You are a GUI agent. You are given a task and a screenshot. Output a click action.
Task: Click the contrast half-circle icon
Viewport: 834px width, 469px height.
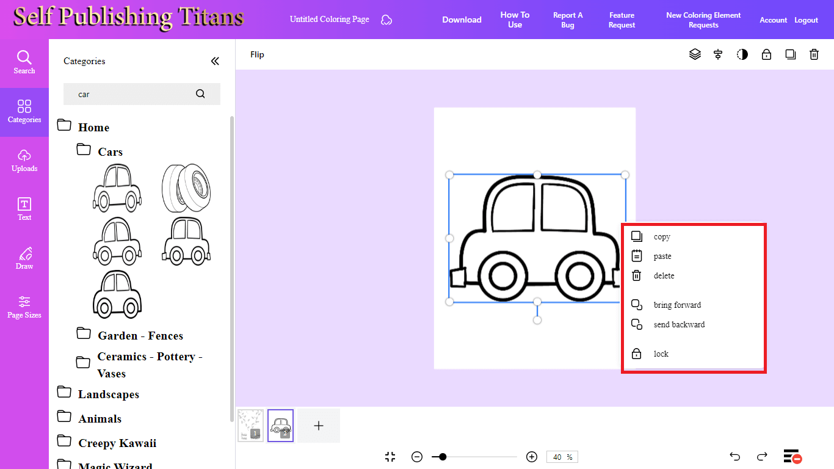tap(742, 54)
